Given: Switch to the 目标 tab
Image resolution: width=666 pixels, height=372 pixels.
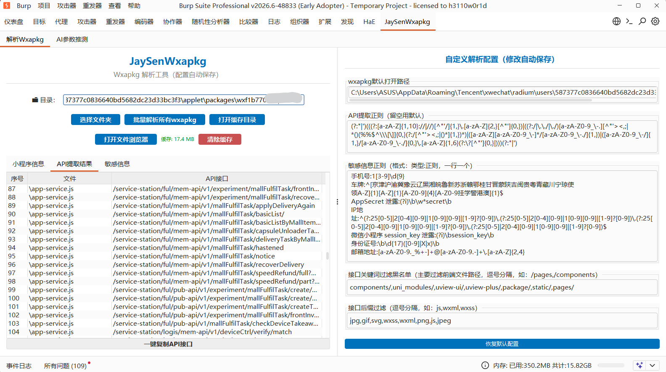Looking at the screenshot, I should click(39, 21).
